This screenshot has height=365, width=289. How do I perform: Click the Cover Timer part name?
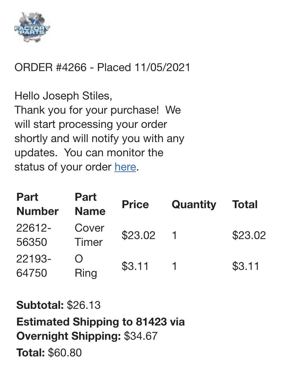(89, 235)
